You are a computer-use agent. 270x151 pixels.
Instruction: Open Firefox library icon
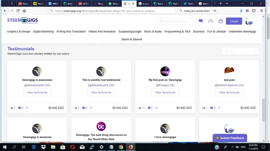[x=248, y=10]
